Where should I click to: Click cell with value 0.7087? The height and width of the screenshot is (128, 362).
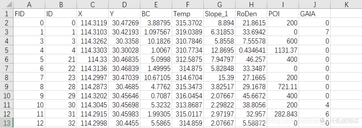click(156, 96)
